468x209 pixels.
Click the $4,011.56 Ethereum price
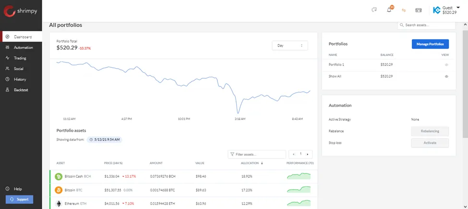112,204
